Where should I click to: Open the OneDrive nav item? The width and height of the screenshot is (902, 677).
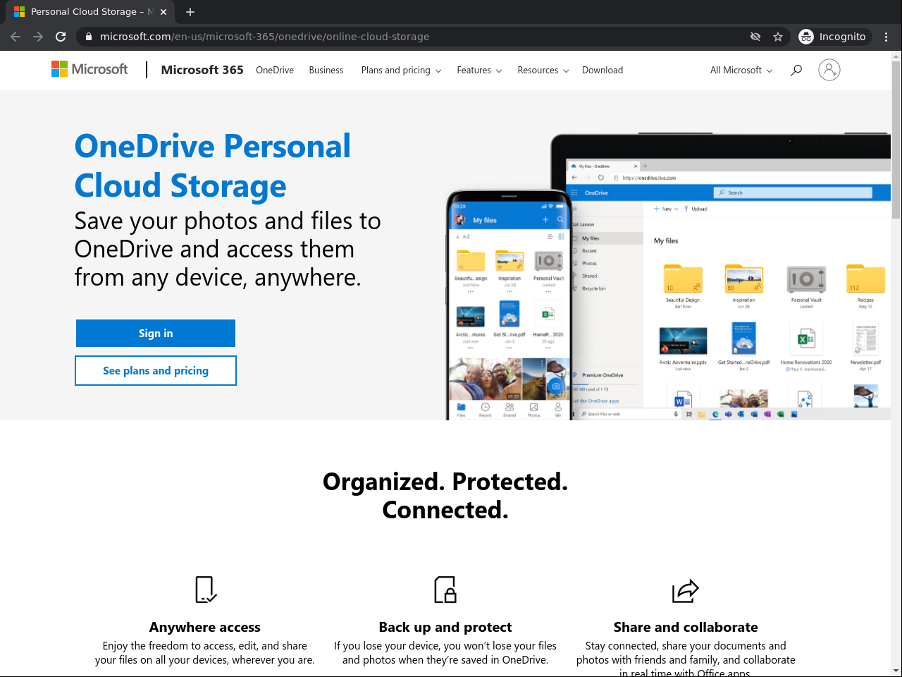click(x=275, y=71)
